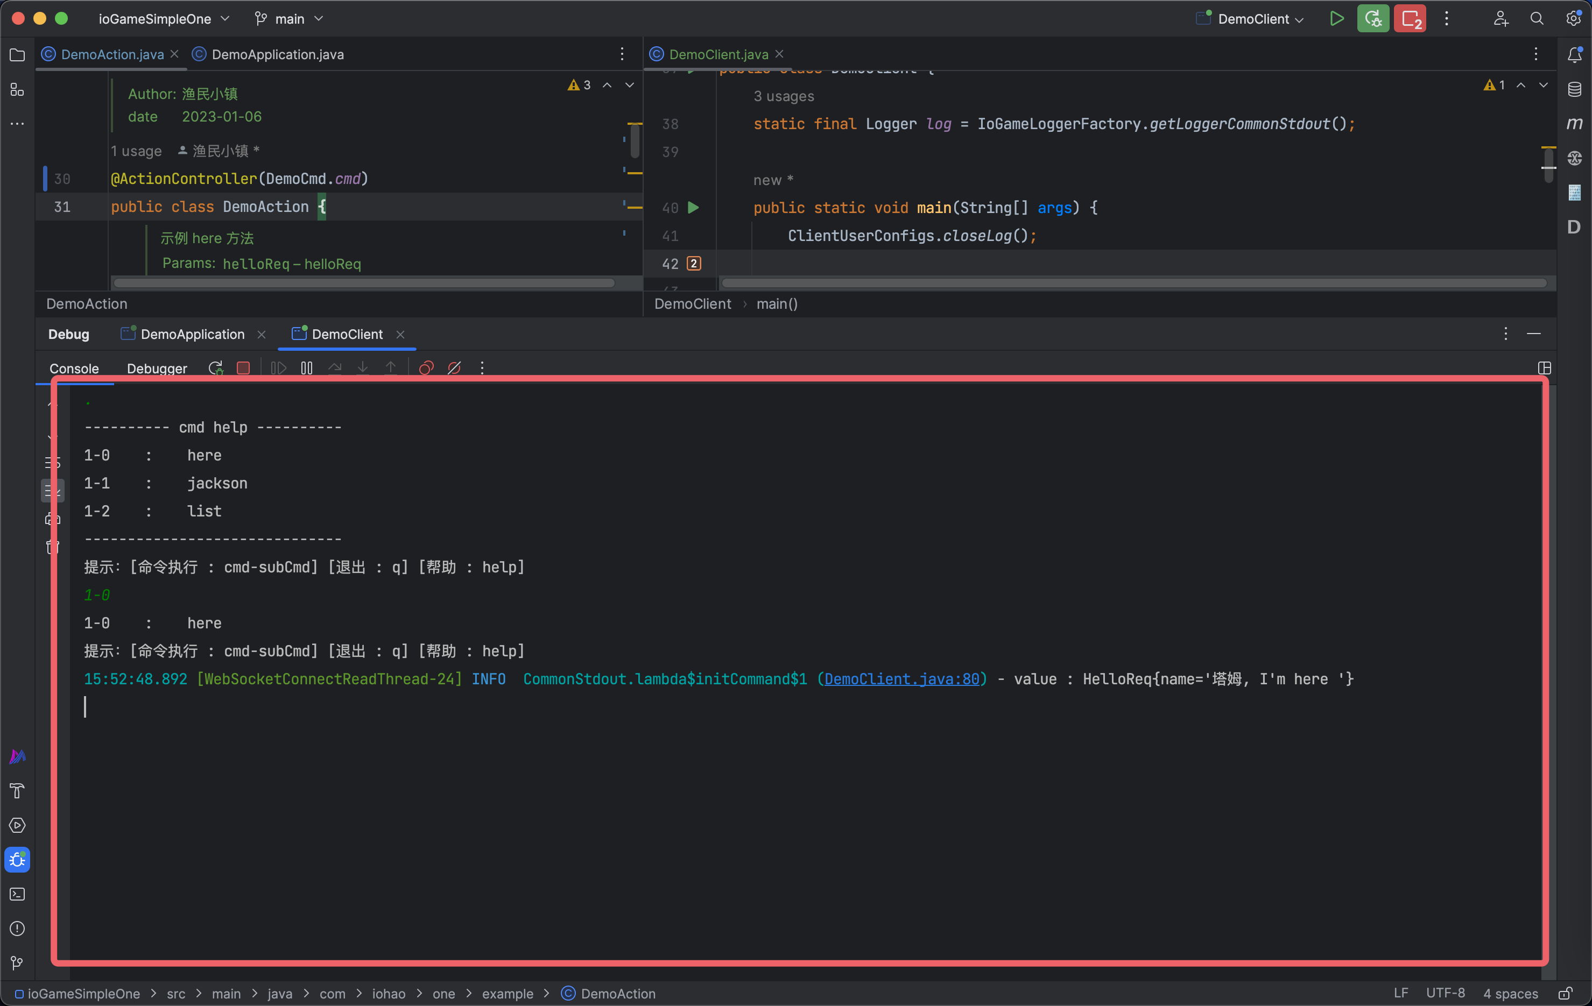Viewport: 1592px width, 1006px height.
Task: Toggle the Debug tool window from the left sidebar
Action: pyautogui.click(x=17, y=859)
